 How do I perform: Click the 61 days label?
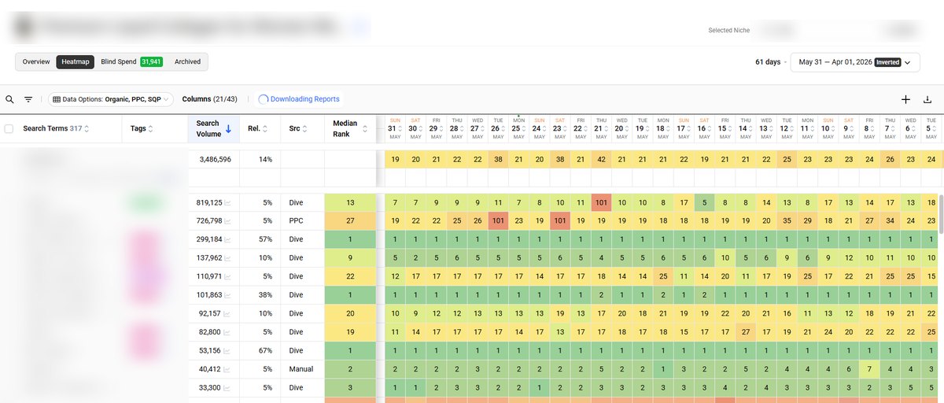(768, 62)
